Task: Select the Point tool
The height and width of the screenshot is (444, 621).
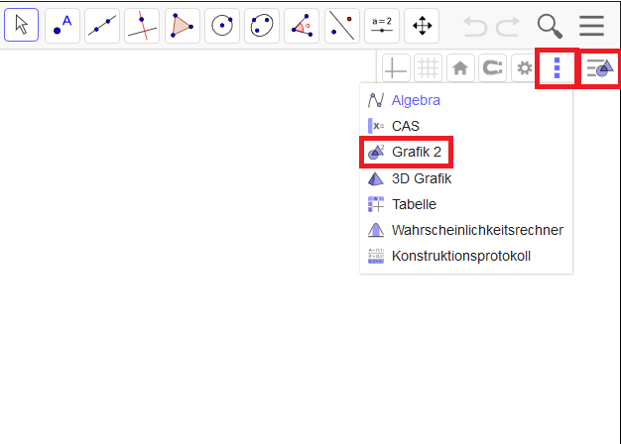Action: [x=62, y=26]
